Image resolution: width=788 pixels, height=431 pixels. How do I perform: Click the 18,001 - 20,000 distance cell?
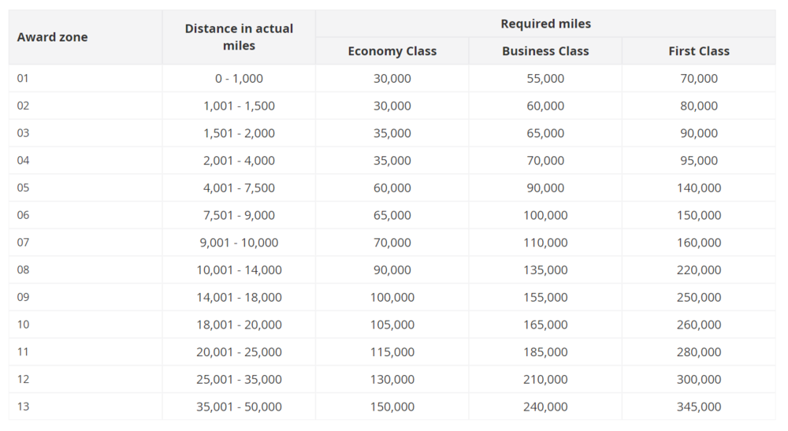(239, 325)
